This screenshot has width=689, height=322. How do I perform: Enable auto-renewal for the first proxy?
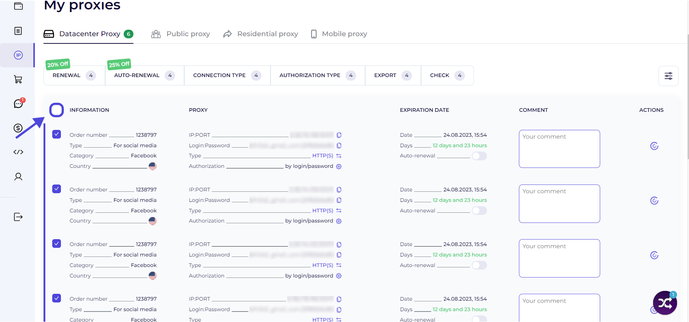479,156
